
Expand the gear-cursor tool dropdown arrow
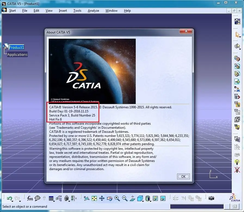[x=240, y=49]
